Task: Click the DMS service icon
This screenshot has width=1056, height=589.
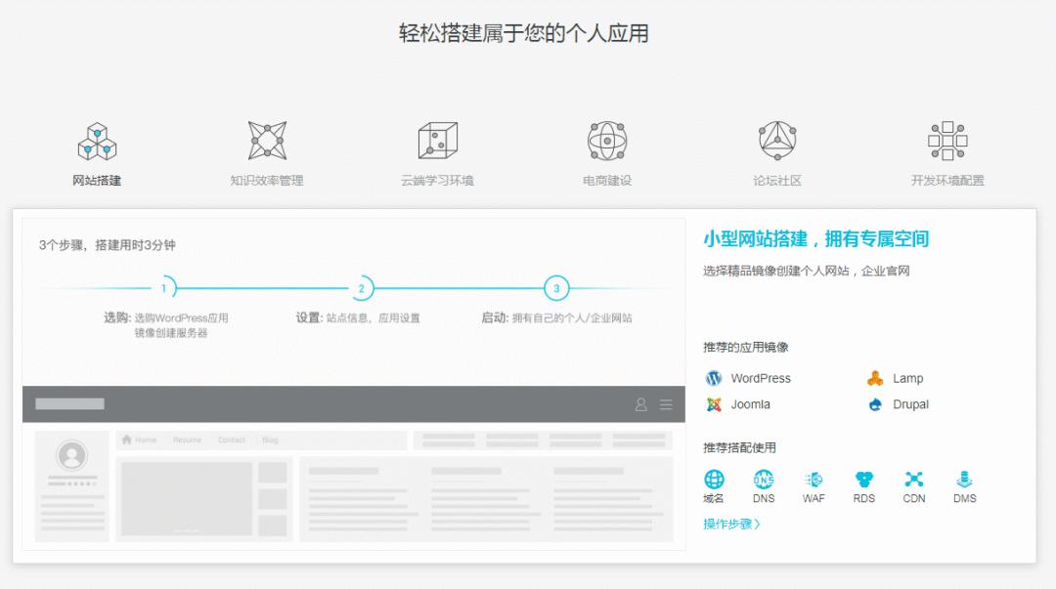Action: click(964, 481)
